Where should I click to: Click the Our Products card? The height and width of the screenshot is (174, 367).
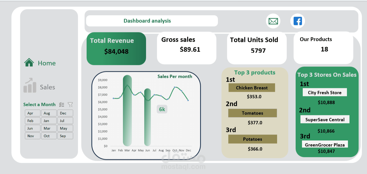pyautogui.click(x=323, y=48)
